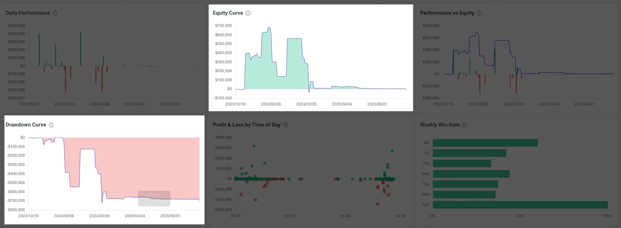Click info icon for Profit & Loss by Time of Day

pyautogui.click(x=286, y=125)
